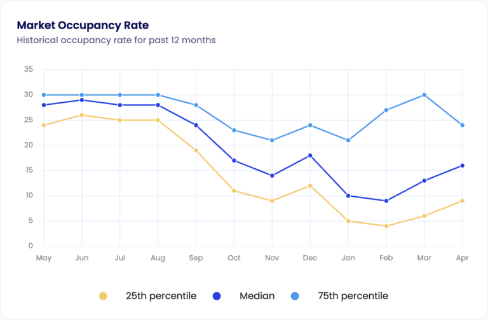
Task: Click the light blue 75th percentile legend dot
Action: tap(296, 296)
